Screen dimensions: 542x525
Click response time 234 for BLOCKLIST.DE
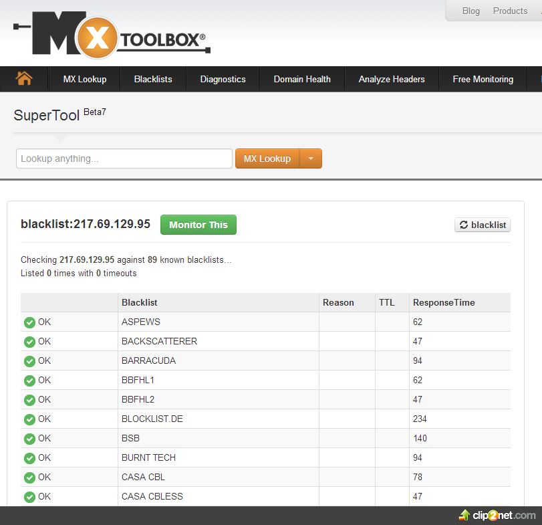(x=420, y=419)
